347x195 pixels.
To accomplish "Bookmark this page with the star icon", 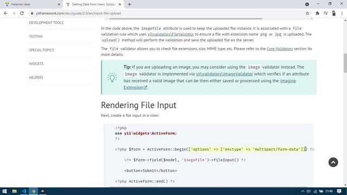I will pos(307,13).
